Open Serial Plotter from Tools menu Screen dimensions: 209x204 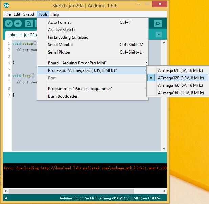92,52
